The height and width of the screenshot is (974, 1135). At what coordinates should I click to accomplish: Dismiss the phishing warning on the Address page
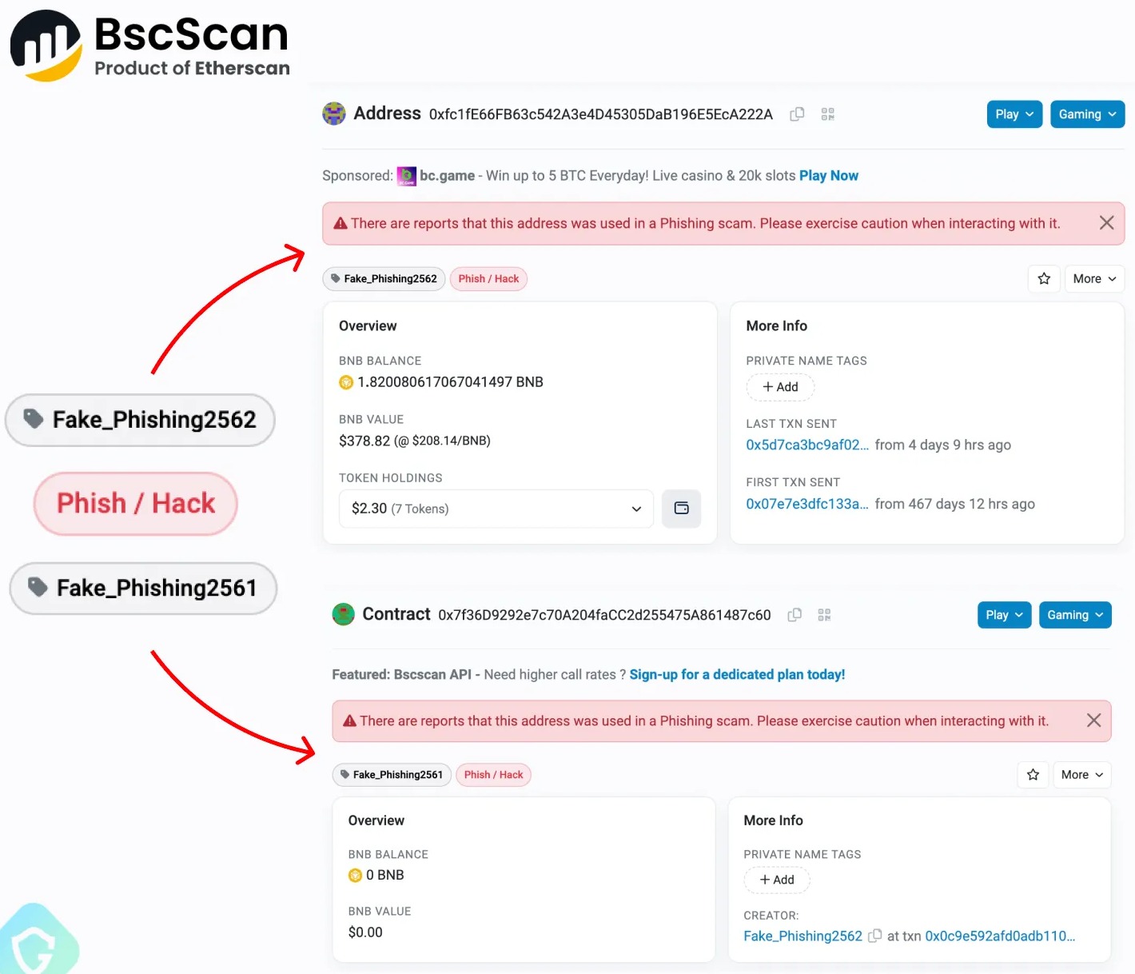click(x=1106, y=223)
